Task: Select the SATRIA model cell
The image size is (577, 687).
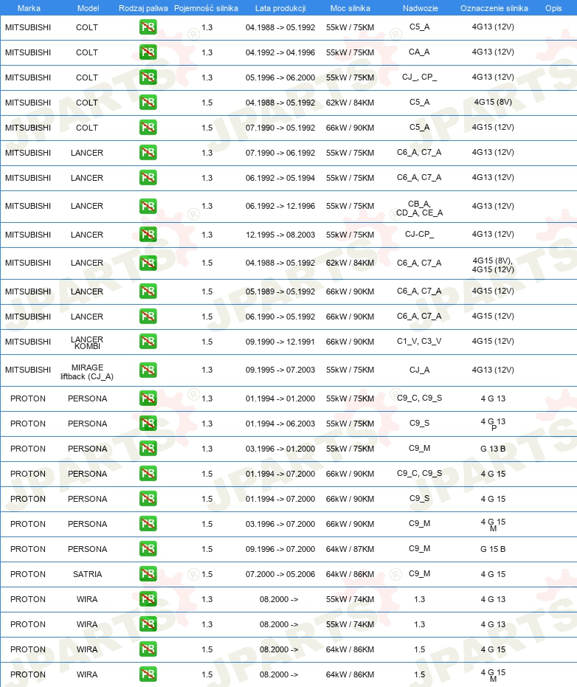Action: [x=87, y=574]
